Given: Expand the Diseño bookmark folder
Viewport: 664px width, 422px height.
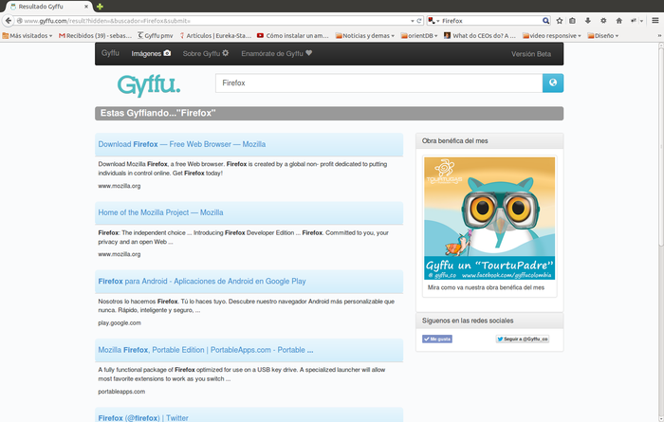Looking at the screenshot, I should pyautogui.click(x=603, y=36).
